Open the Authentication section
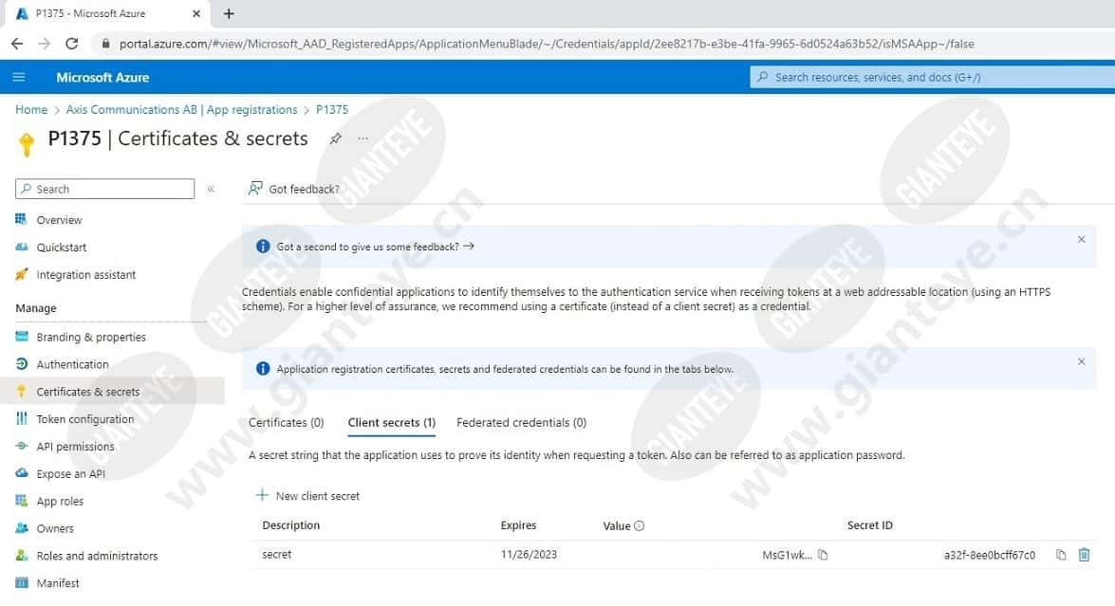 (72, 364)
